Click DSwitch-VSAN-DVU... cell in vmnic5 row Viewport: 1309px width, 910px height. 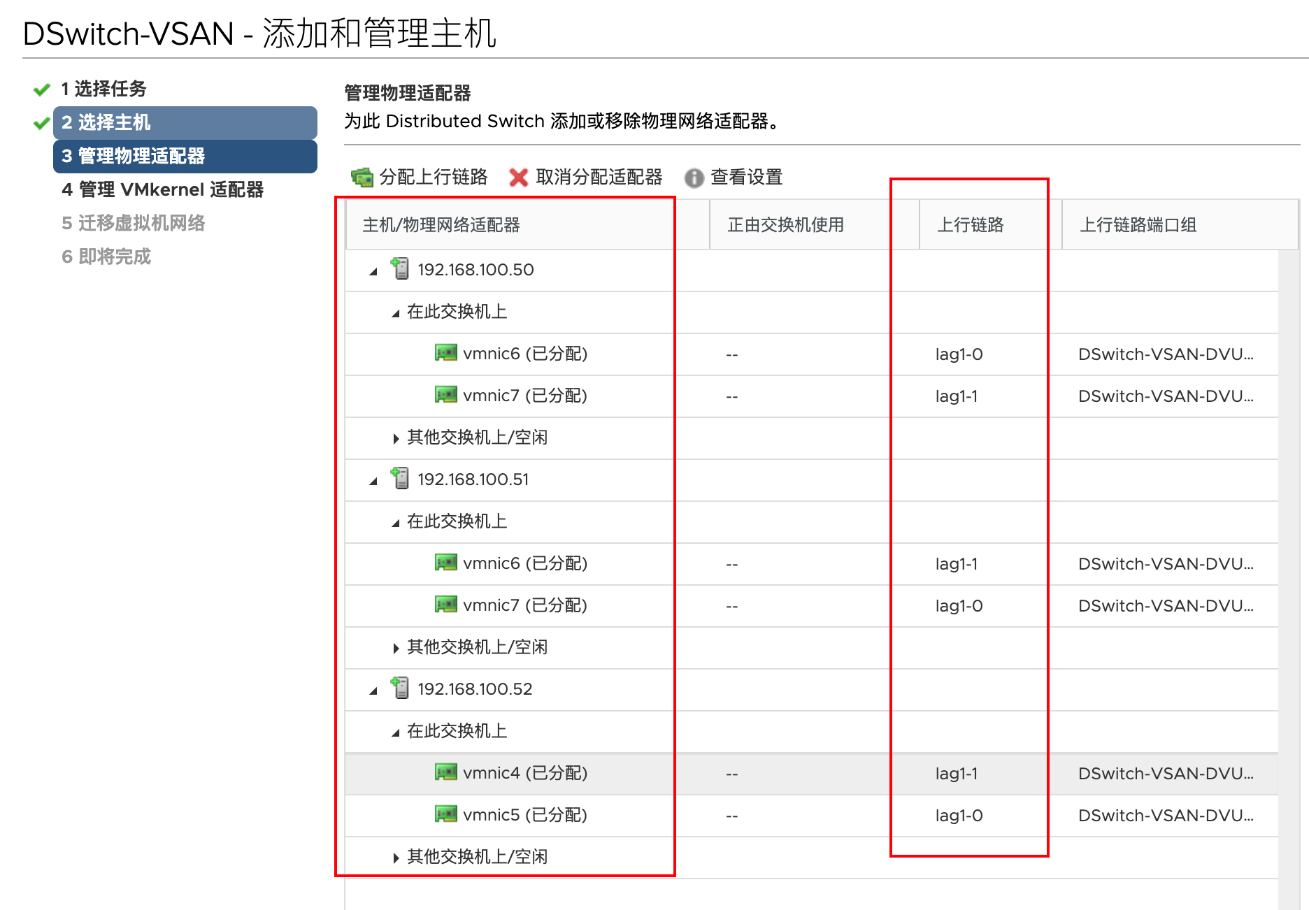(1166, 816)
